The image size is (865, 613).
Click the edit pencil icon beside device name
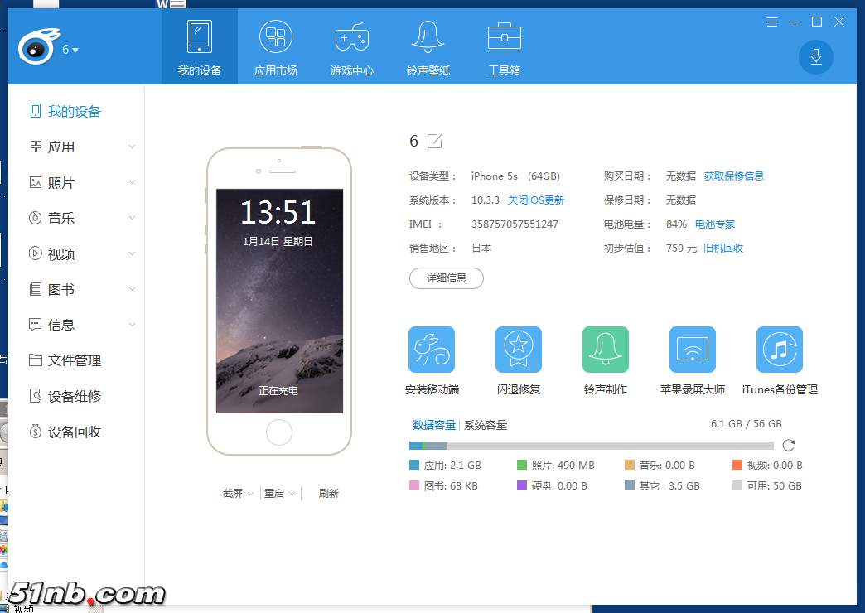pos(435,141)
